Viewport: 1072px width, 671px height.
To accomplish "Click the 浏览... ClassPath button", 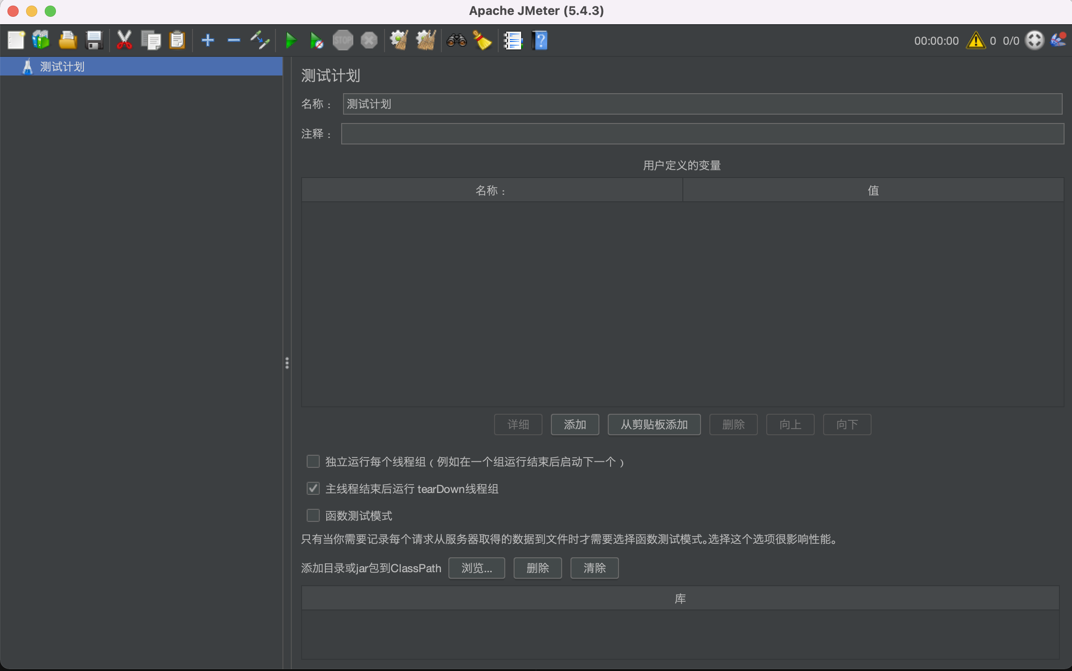I will click(477, 568).
